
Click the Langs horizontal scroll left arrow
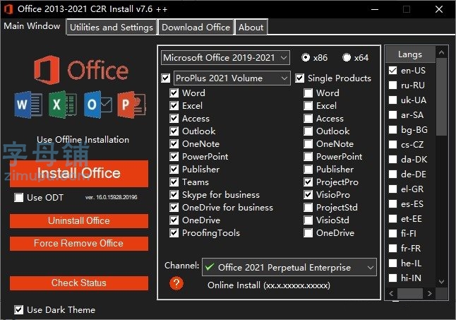[x=392, y=294]
